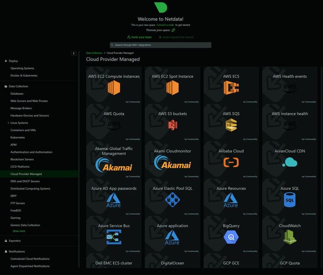This screenshot has width=323, height=275.
Task: Select the Azure Service Bus envelope icon
Action: coord(114,237)
